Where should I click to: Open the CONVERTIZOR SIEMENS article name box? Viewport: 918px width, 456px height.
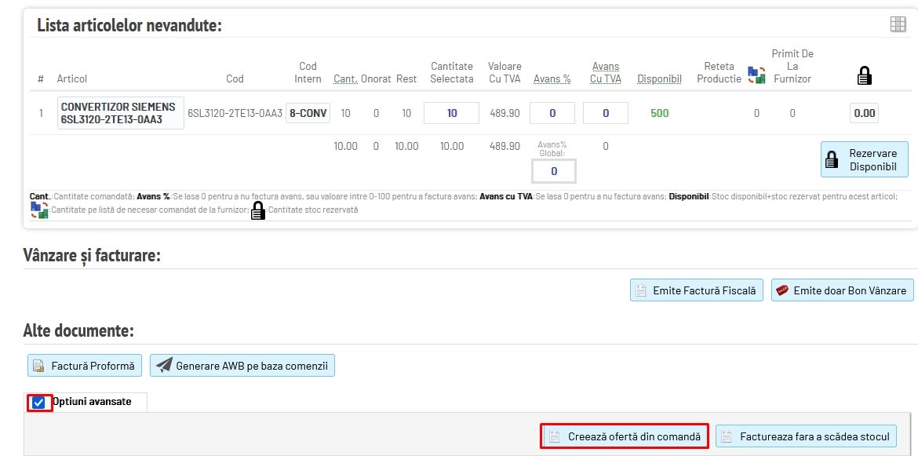pyautogui.click(x=120, y=113)
